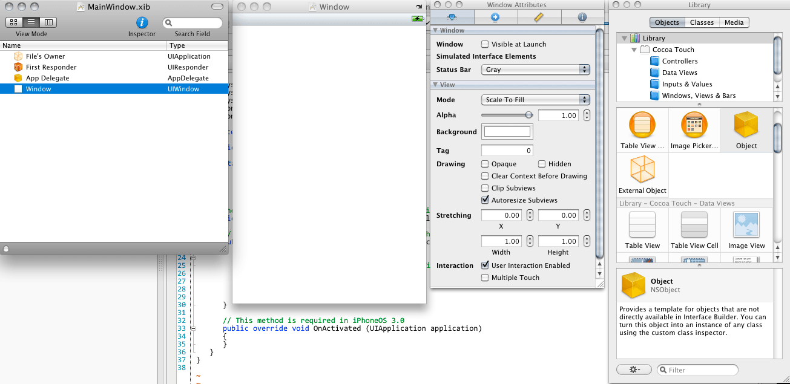Click the Alpha value text field

pyautogui.click(x=558, y=115)
